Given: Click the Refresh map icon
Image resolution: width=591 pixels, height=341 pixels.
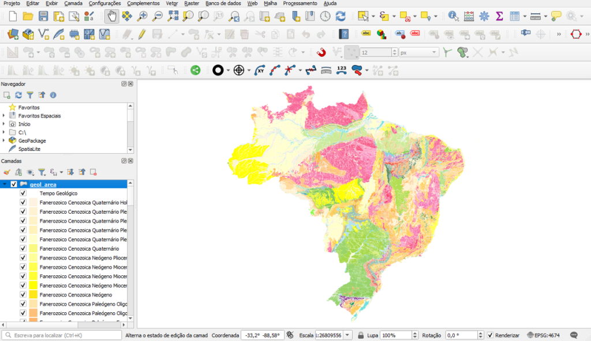Looking at the screenshot, I should pyautogui.click(x=341, y=16).
